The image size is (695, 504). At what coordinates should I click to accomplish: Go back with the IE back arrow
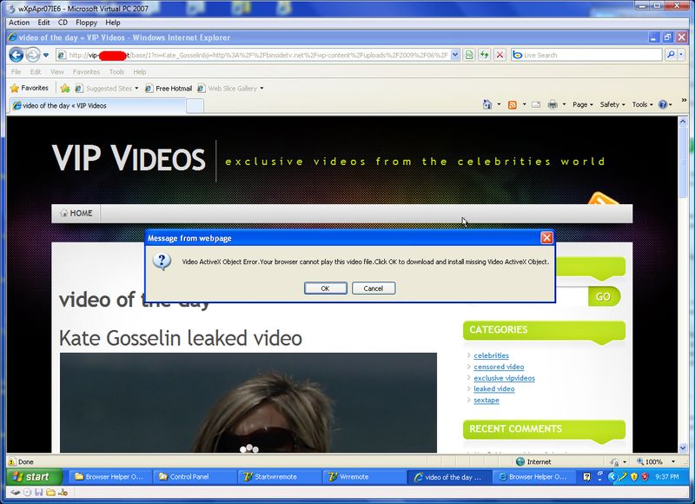17,55
